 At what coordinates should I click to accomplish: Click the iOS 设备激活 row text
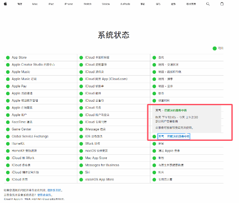pos(93,136)
